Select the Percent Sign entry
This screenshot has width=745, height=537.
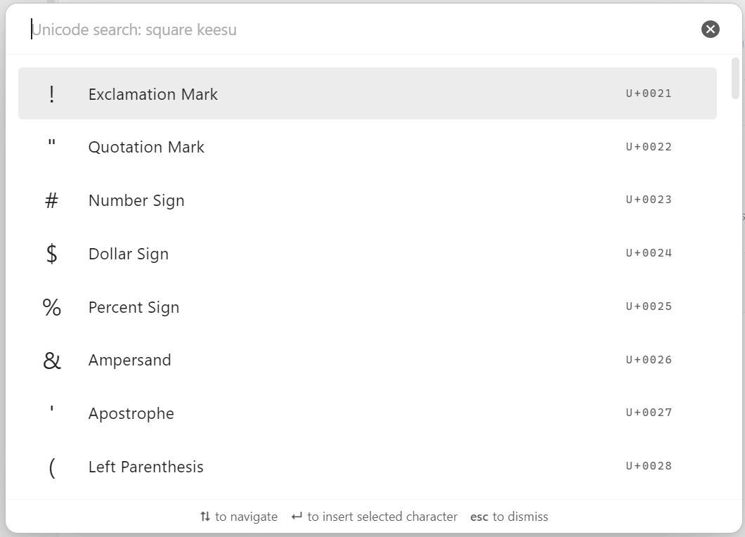(367, 307)
